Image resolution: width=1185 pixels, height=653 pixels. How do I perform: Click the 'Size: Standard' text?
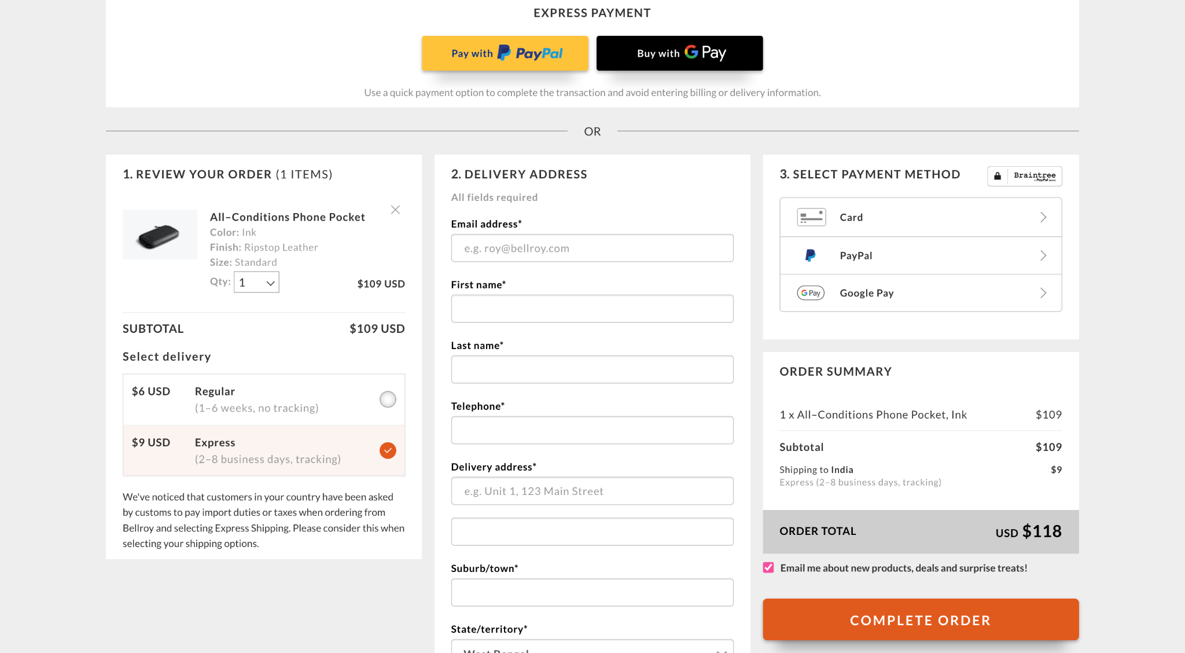coord(244,262)
